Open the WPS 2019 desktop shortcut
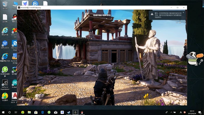Screen dimensions: 204x115 coord(5,44)
